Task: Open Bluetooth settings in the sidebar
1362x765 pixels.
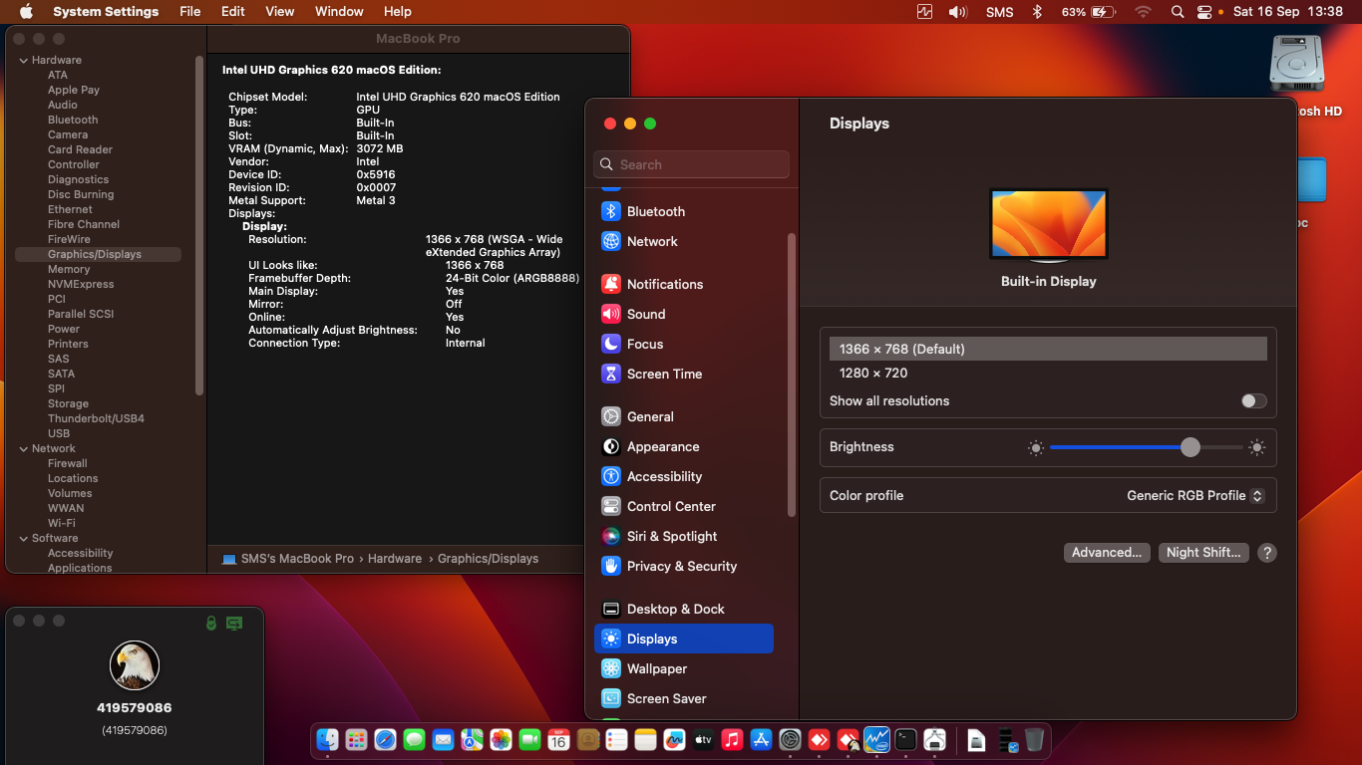Action: pos(683,211)
